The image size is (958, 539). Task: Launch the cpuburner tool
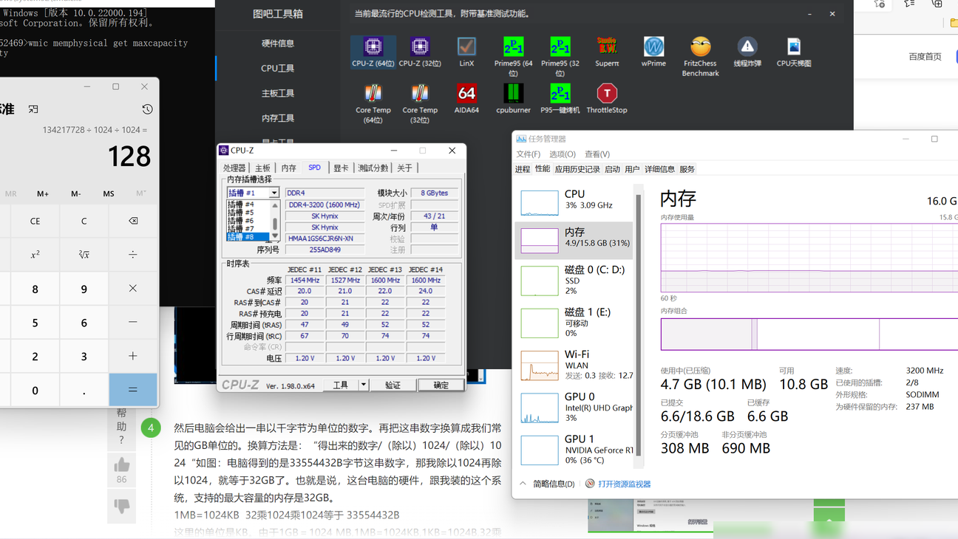tap(513, 98)
